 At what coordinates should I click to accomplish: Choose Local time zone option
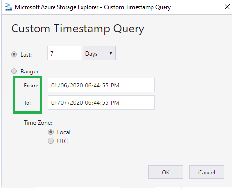coord(51,132)
